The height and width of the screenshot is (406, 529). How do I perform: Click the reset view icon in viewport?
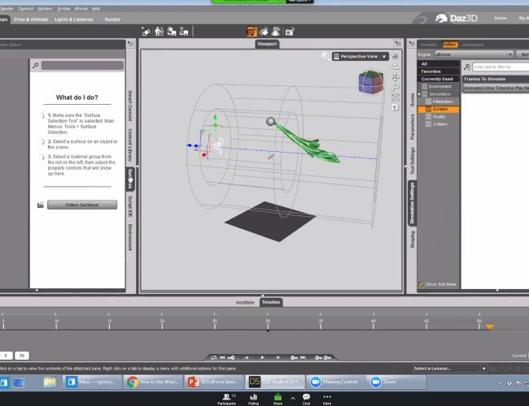pyautogui.click(x=396, y=107)
